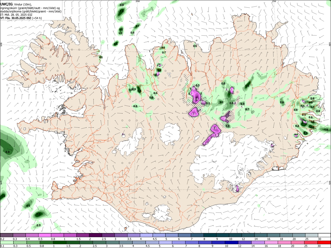This screenshot has width=331, height=248.
Task: Select the bright pink 0.5–0.8 purple-row swatch
Action: click(44, 235)
